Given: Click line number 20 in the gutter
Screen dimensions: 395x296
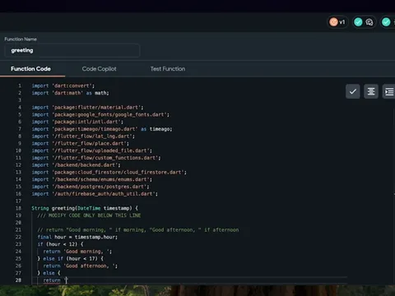Looking at the screenshot, I should [x=18, y=223].
